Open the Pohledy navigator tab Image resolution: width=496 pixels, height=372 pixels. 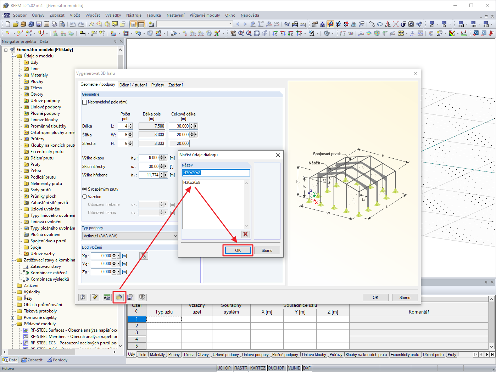tap(57, 360)
